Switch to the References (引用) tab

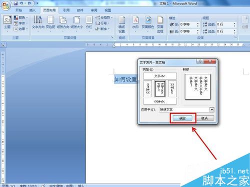(66, 10)
